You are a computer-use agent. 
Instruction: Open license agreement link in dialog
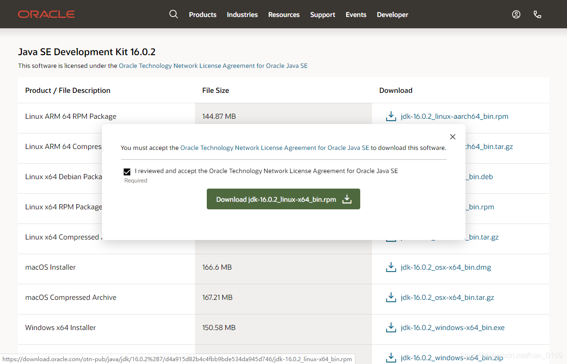pos(275,148)
